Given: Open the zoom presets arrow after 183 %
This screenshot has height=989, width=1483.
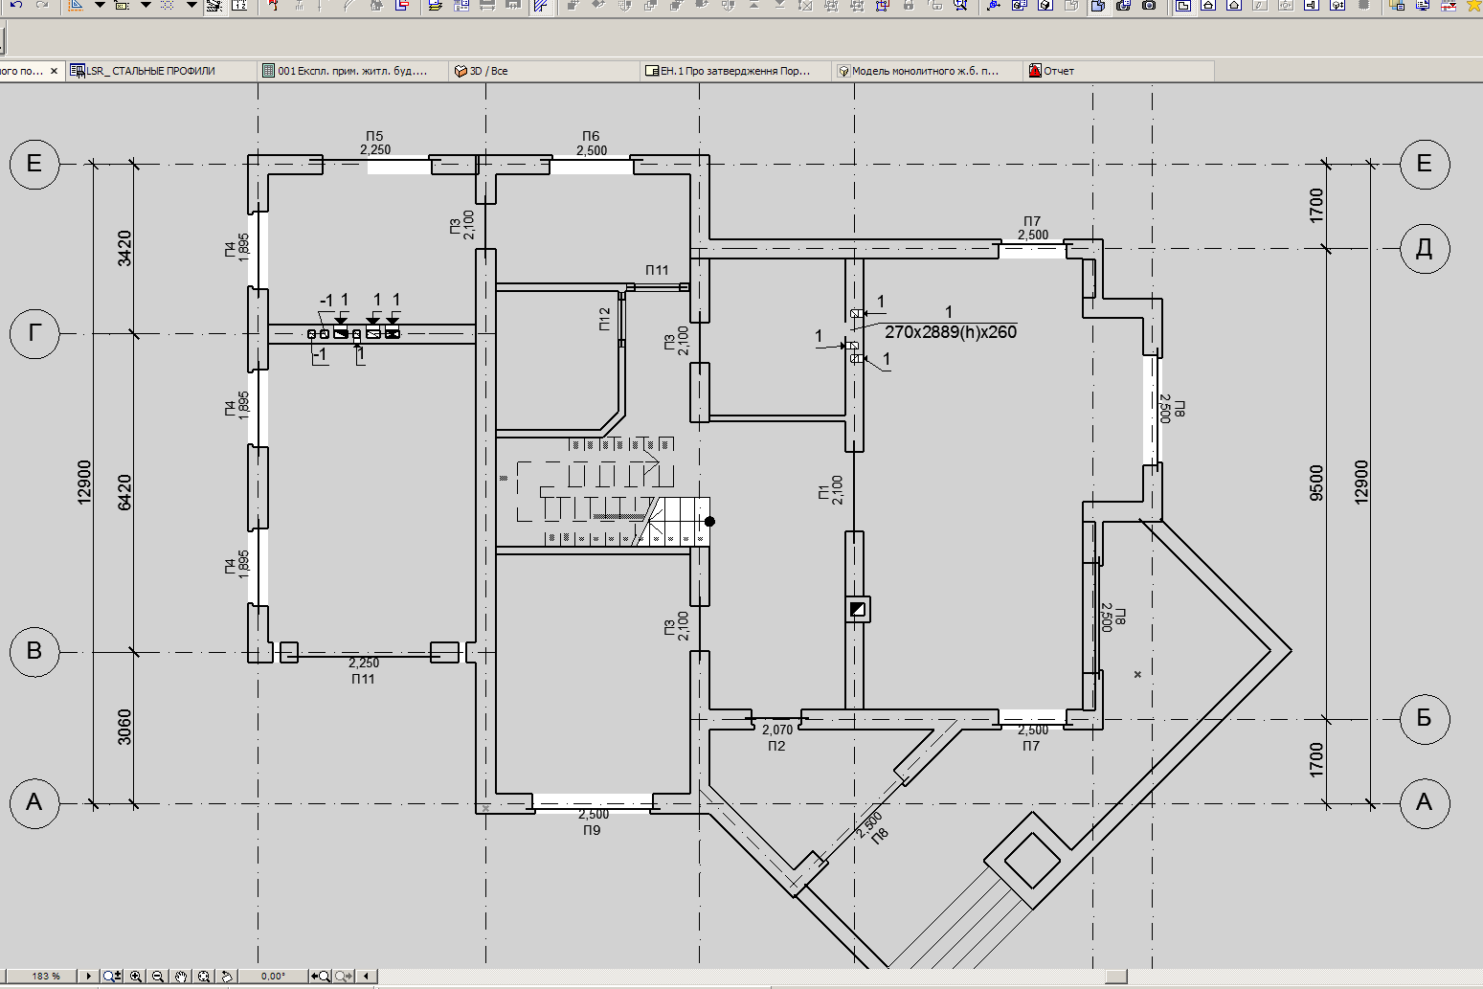Looking at the screenshot, I should 89,977.
